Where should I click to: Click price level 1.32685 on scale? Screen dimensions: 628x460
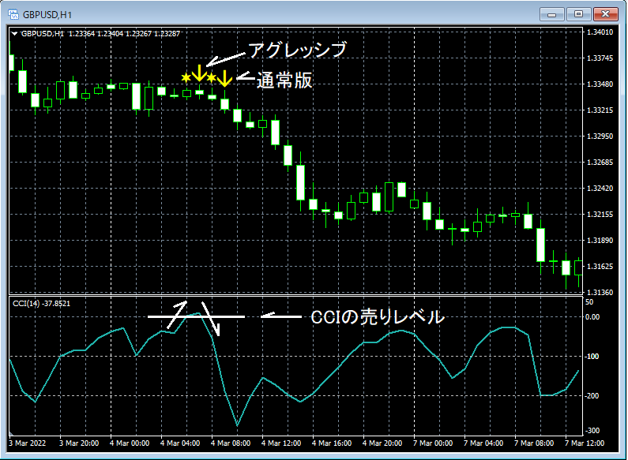600,163
